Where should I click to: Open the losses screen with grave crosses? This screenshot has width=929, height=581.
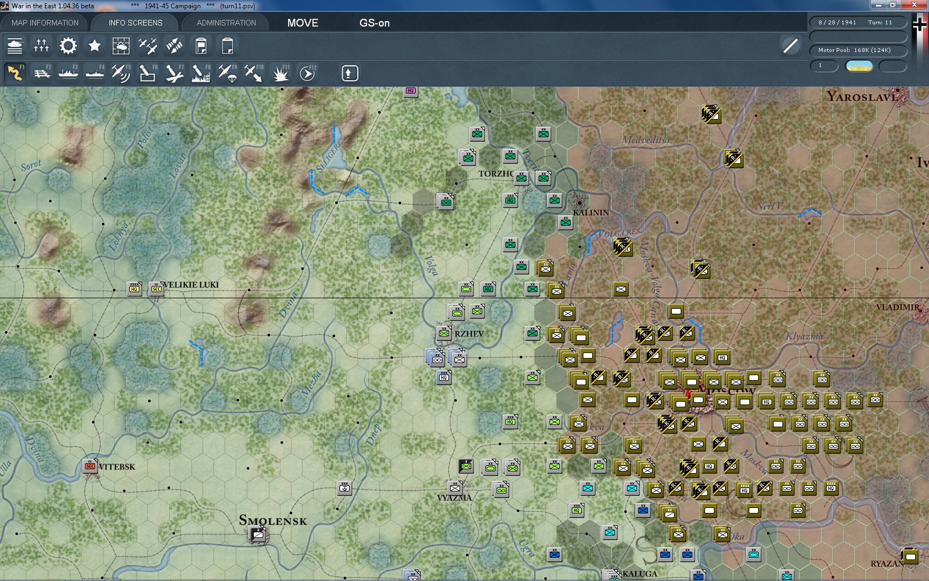pyautogui.click(x=41, y=46)
